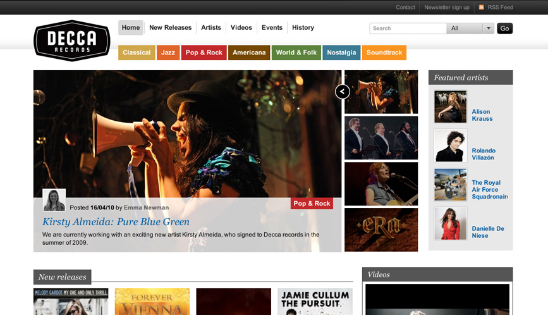Click the New releases section heading
Image resolution: width=548 pixels, height=315 pixels.
pyautogui.click(x=62, y=277)
